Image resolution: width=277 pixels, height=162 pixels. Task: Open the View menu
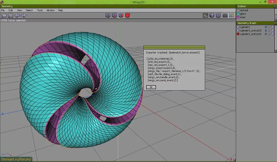(x=19, y=10)
